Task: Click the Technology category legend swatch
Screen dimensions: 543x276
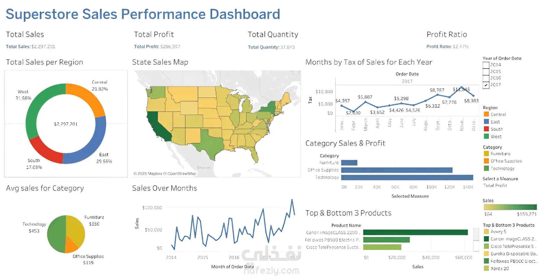Action: click(x=486, y=168)
